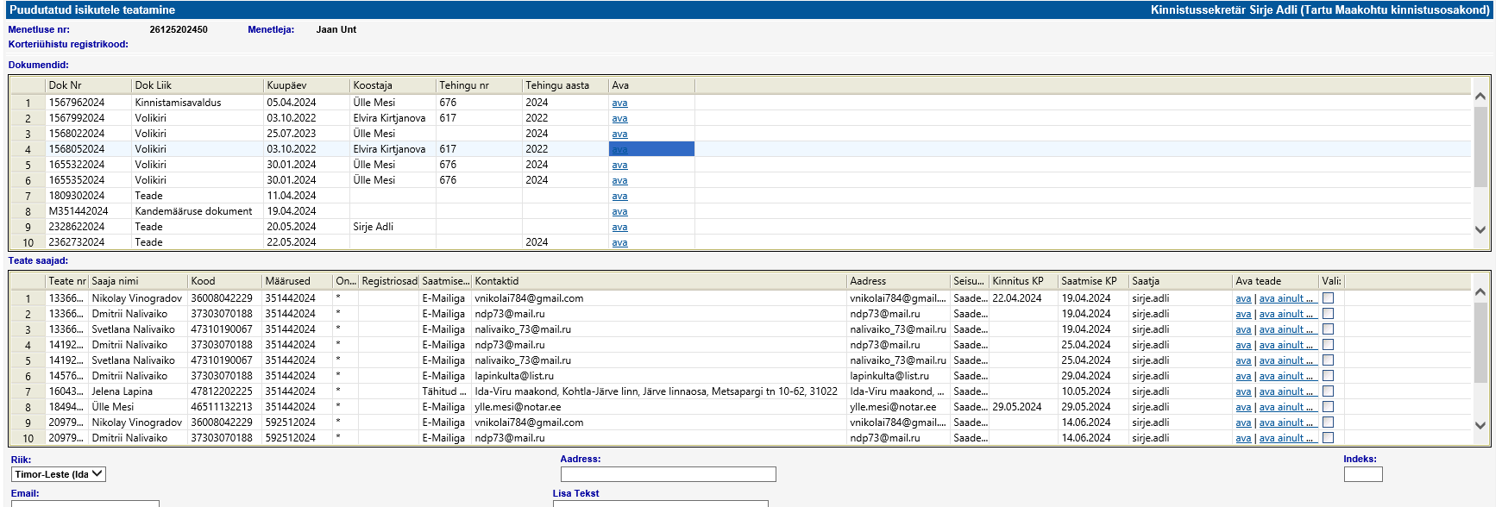
Task: Click the Saaja nimi column header
Action: click(x=138, y=281)
